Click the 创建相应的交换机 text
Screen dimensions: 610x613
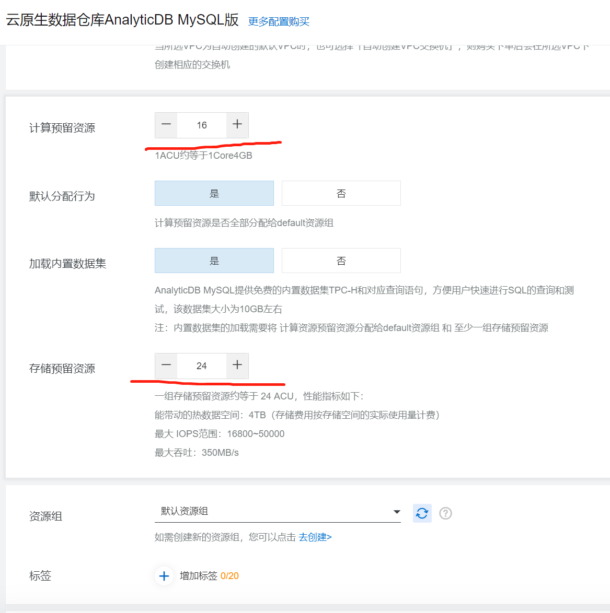click(192, 65)
